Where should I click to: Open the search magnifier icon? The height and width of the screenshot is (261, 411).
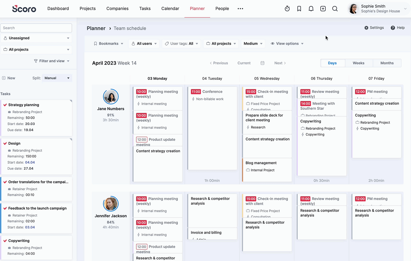(335, 9)
